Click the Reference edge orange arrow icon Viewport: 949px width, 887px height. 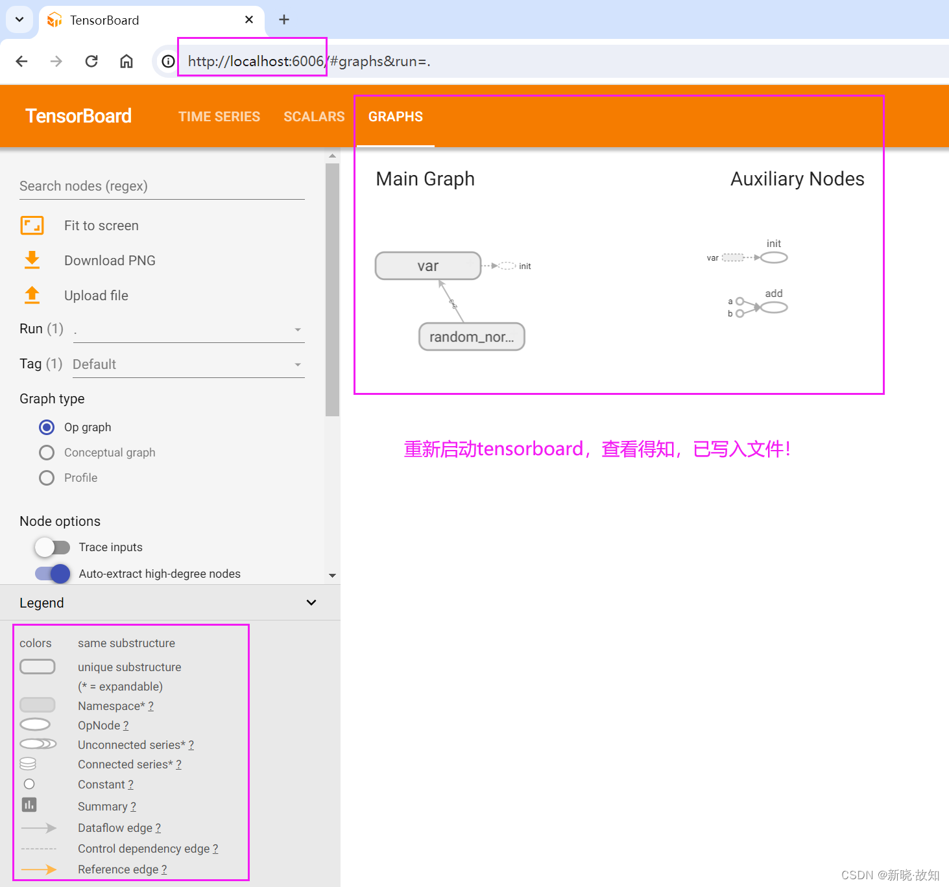(39, 869)
